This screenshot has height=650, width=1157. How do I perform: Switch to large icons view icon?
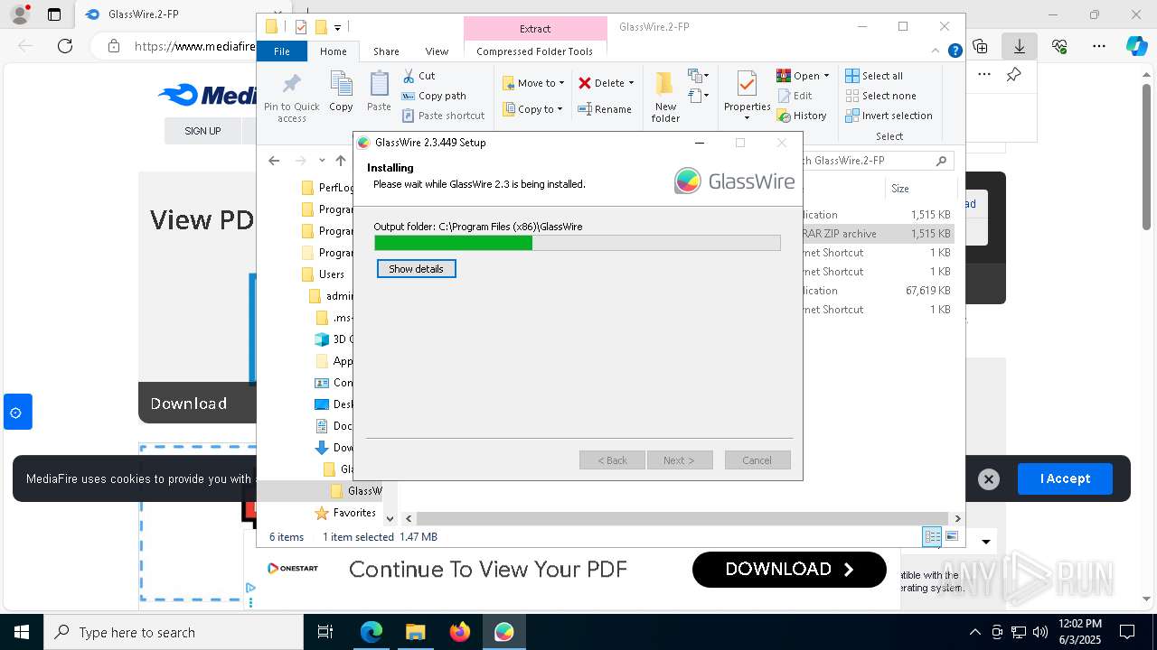pos(952,536)
